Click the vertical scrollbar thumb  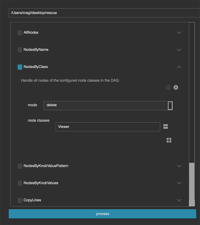point(192,184)
